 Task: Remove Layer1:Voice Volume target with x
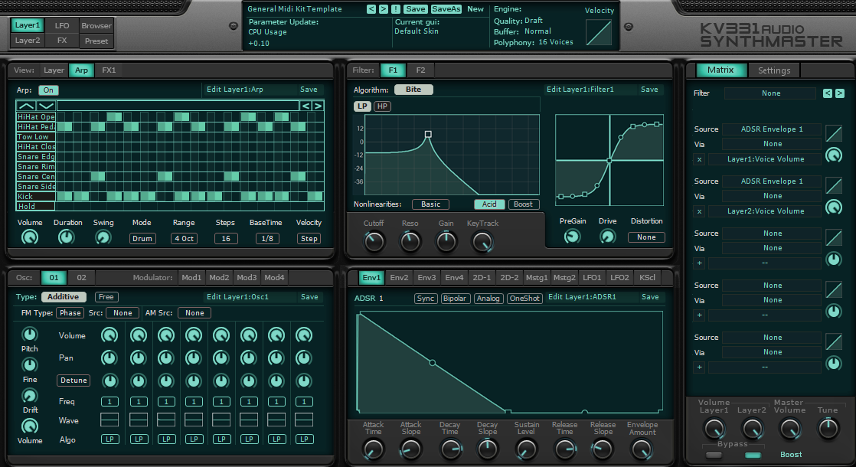click(699, 159)
